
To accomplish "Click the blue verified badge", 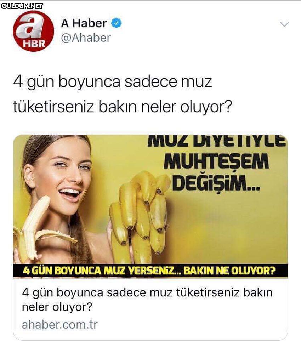I will (x=117, y=23).
